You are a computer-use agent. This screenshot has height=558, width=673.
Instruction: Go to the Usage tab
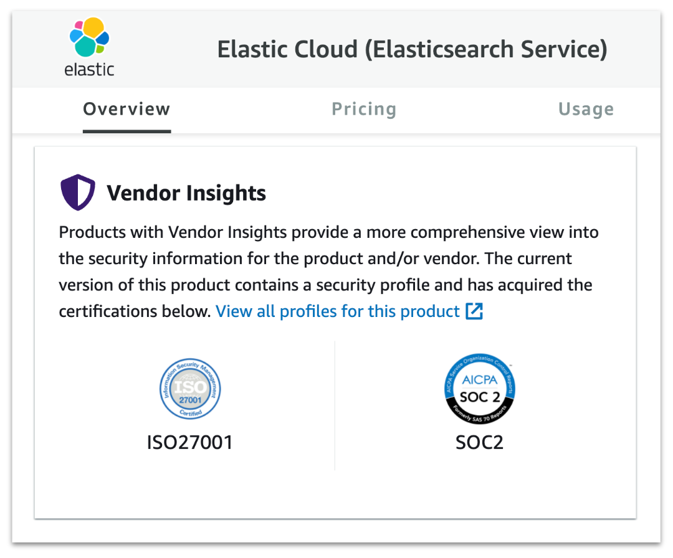(586, 109)
